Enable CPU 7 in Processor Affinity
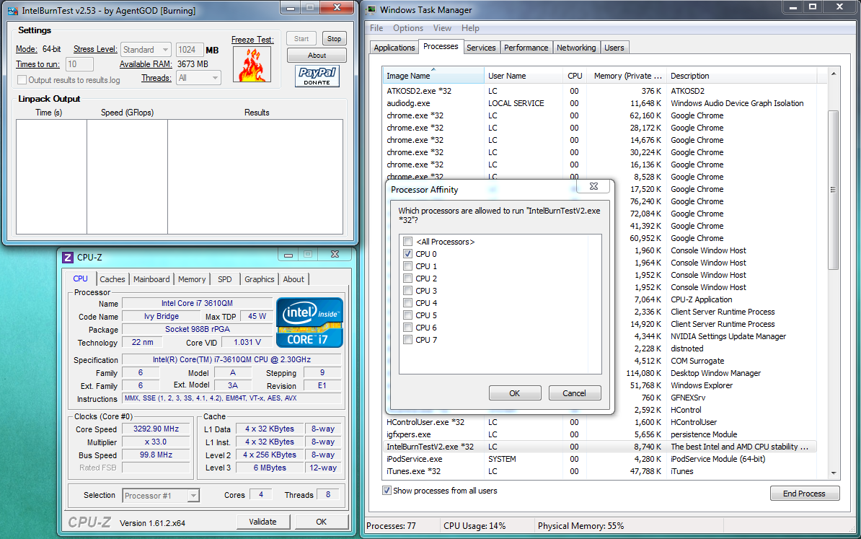 point(408,340)
